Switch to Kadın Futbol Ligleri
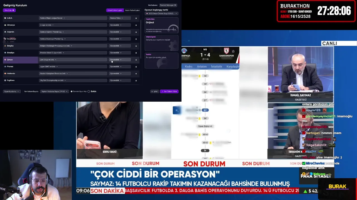Viewport: 357px width, 200px height. point(132,10)
